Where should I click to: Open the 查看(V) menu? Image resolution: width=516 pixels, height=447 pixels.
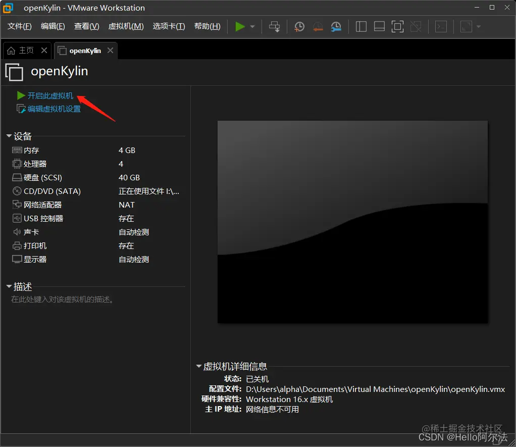(x=86, y=26)
